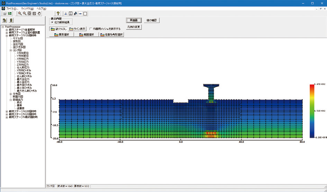Select 節点 under 数値出力
Screen dimensions: 327x192
[19, 103]
